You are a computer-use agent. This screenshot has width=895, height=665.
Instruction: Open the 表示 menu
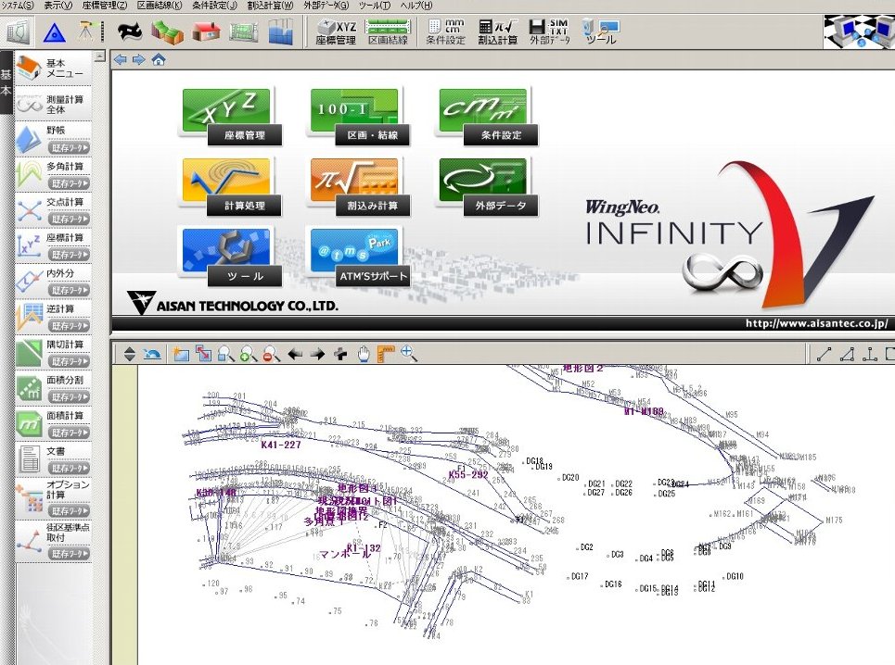pos(58,6)
